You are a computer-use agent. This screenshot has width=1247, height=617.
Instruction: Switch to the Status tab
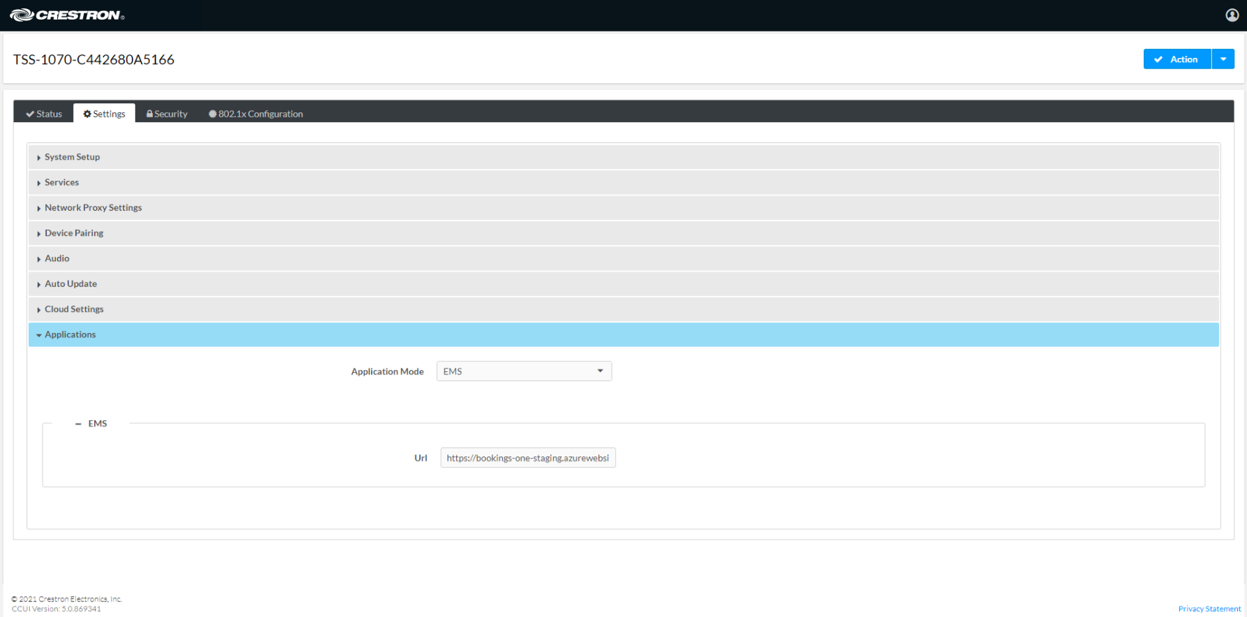44,114
